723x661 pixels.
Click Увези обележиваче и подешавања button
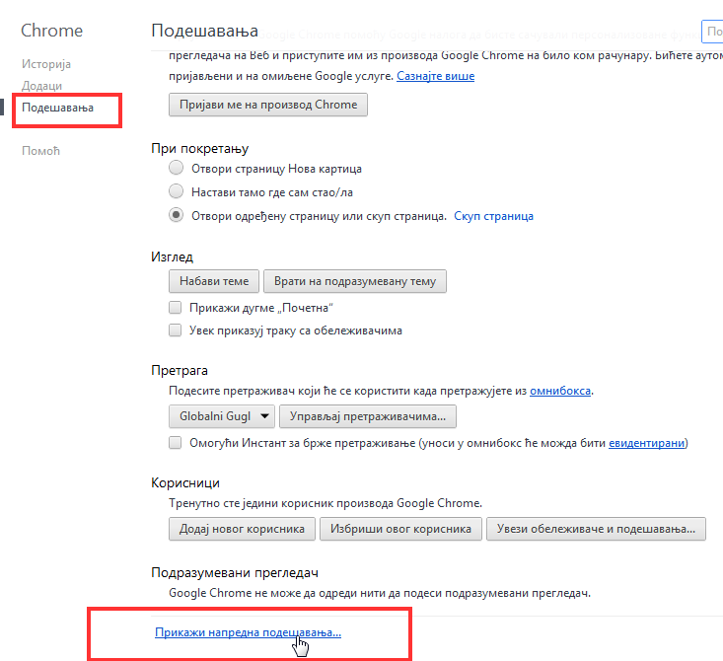click(596, 529)
